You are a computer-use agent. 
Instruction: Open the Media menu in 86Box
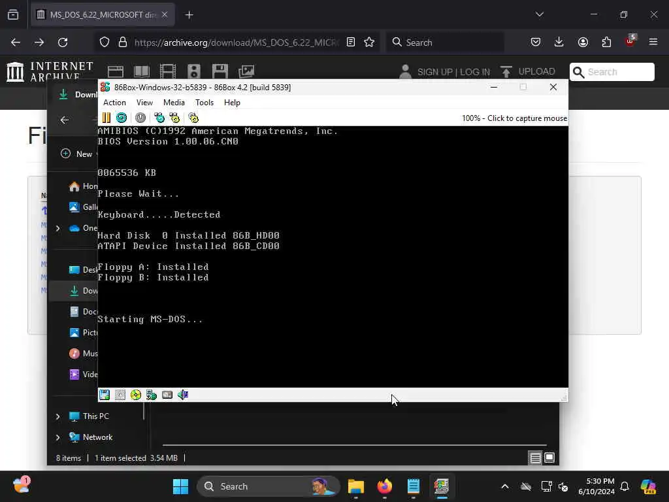click(x=174, y=103)
